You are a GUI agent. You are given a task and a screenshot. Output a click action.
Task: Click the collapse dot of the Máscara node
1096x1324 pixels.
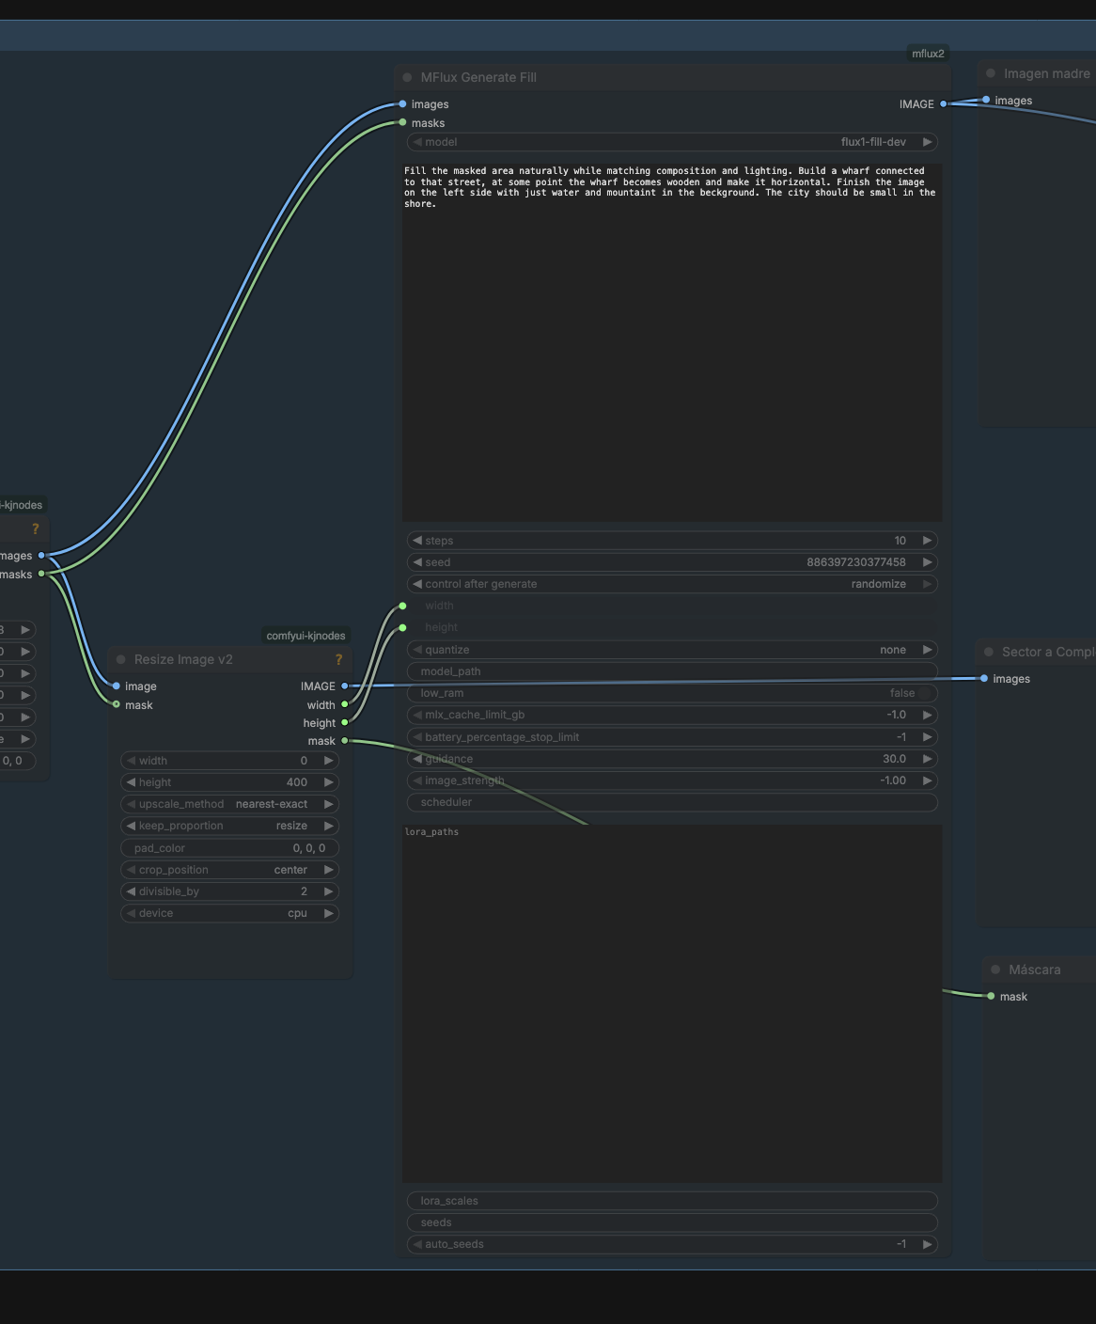[995, 969]
